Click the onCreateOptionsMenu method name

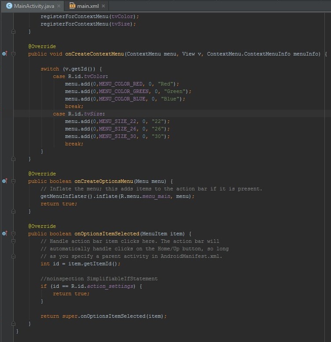[104, 181]
